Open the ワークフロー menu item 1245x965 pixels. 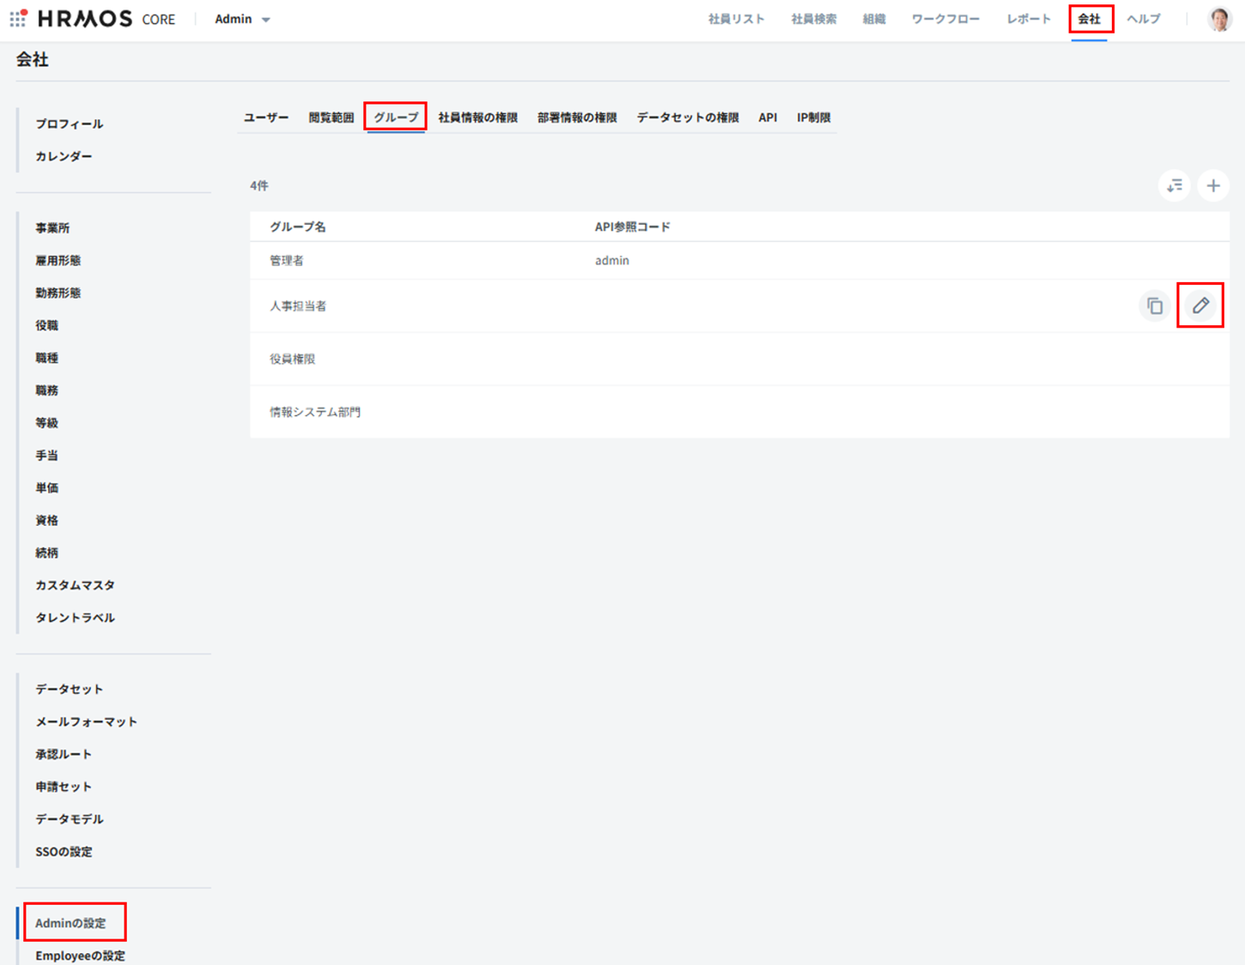coord(944,19)
